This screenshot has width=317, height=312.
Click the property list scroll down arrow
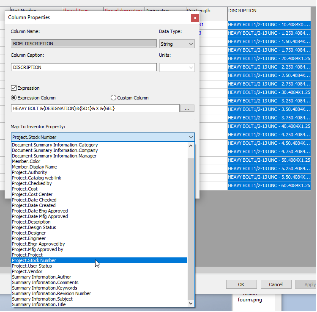point(191,303)
